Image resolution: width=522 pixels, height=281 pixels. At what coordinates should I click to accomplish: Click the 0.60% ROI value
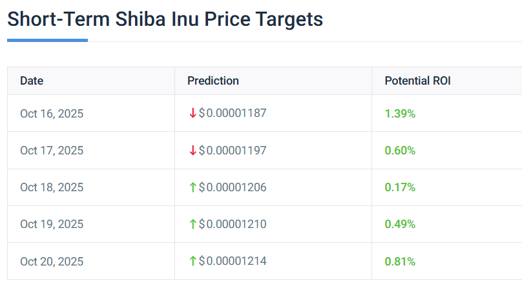pyautogui.click(x=400, y=151)
